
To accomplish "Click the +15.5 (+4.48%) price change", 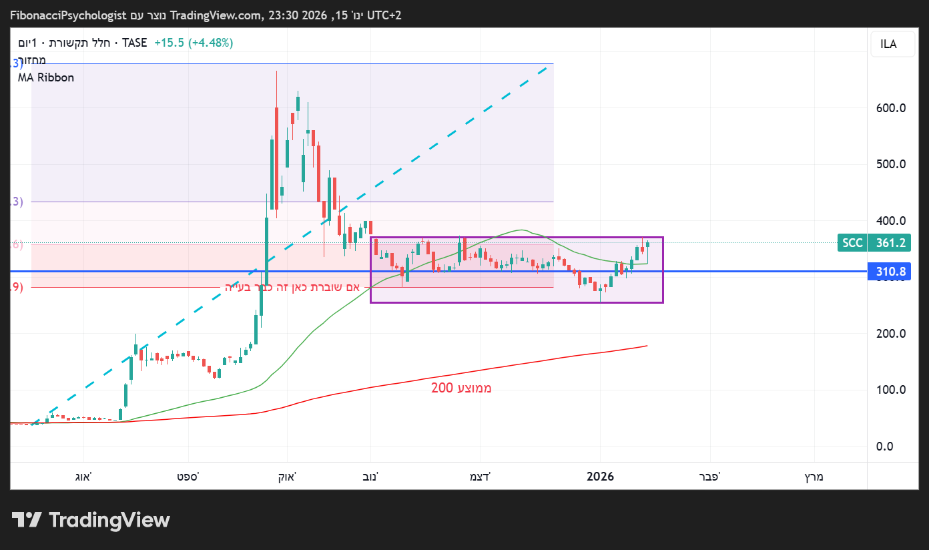I will [194, 43].
